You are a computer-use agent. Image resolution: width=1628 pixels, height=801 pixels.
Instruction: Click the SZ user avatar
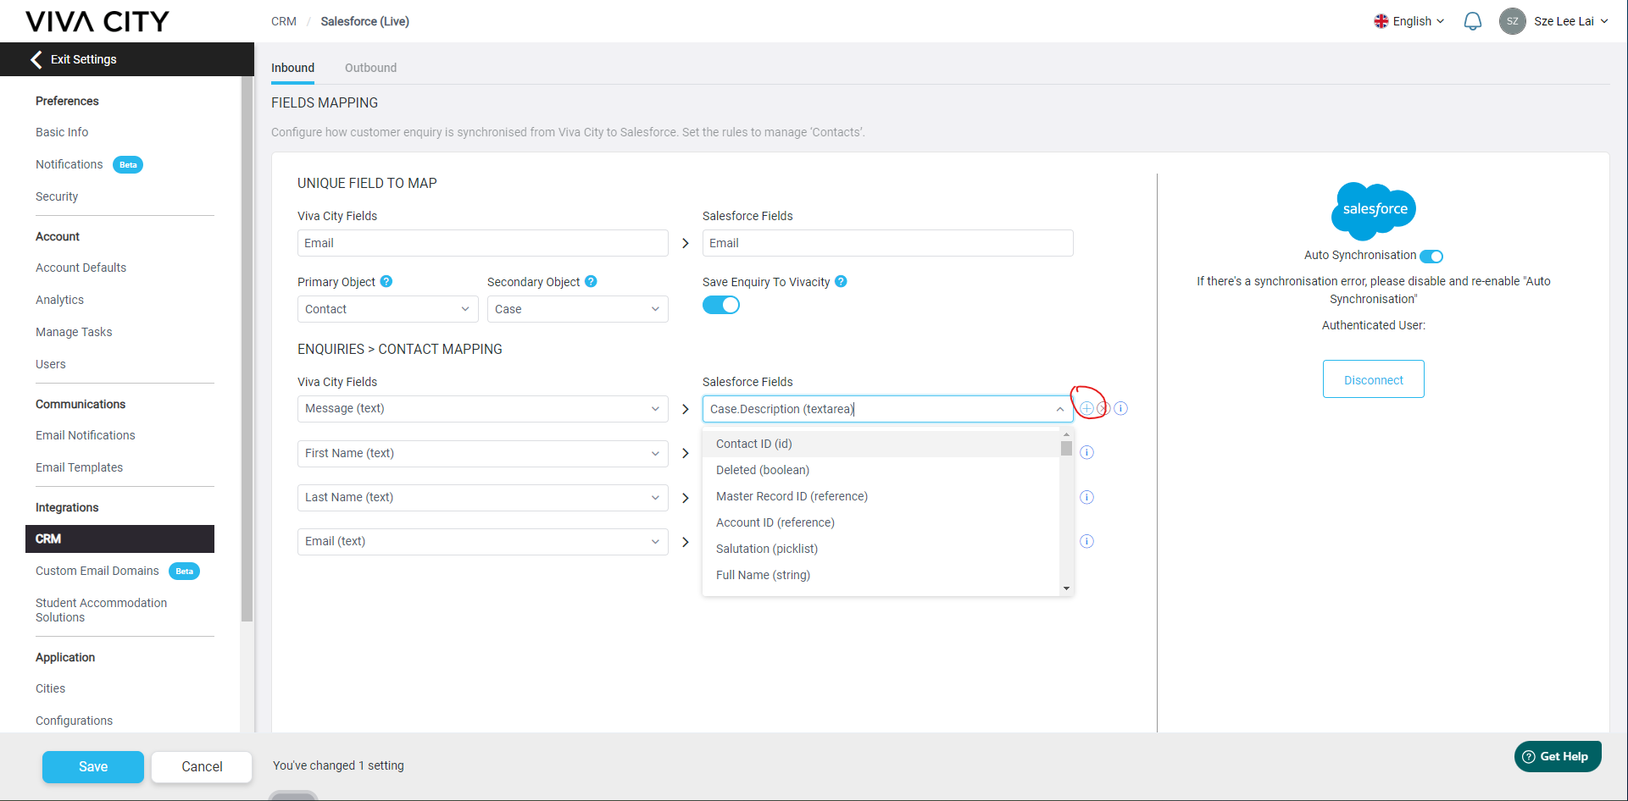[x=1513, y=21]
